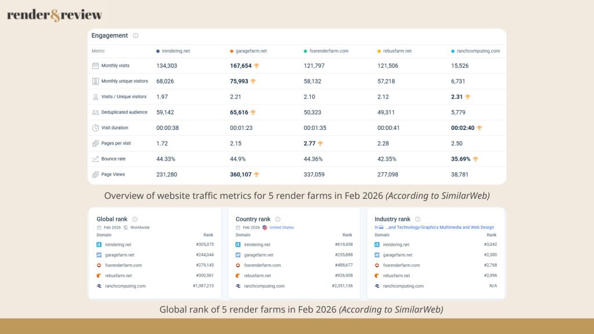594x334 pixels.
Task: Click the Page Views metric label
Action: point(113,174)
